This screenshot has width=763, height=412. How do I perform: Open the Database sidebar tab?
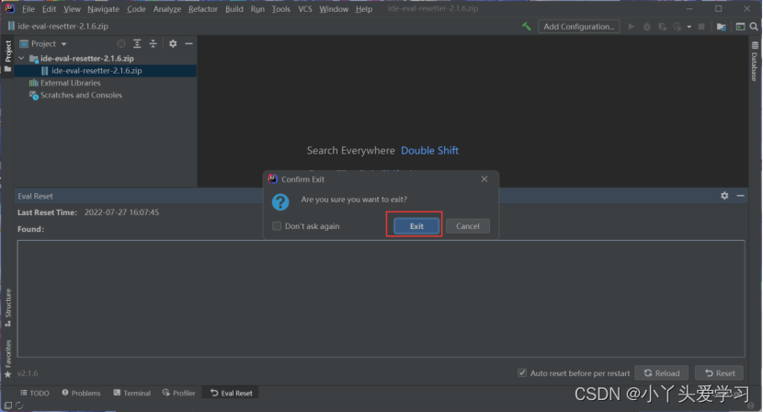coord(755,62)
